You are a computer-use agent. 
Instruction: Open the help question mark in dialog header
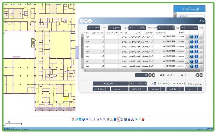86,21
